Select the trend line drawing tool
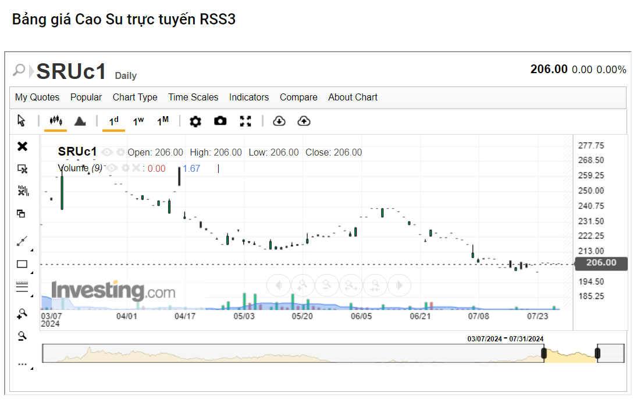 click(22, 241)
